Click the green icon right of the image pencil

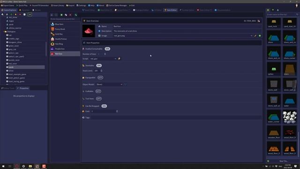coord(260,36)
